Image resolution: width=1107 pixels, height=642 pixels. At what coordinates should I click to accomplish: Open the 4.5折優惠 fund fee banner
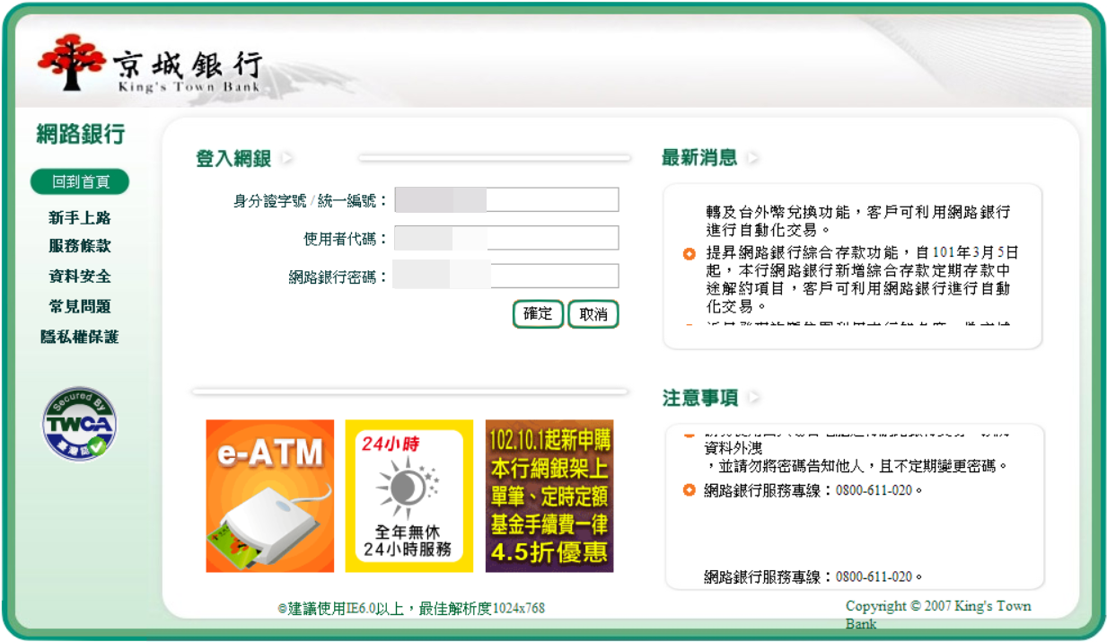click(x=549, y=496)
